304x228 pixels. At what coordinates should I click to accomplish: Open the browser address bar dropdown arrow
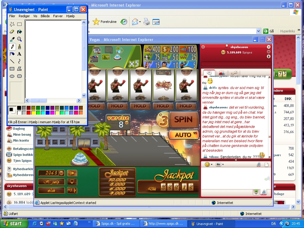(258, 31)
